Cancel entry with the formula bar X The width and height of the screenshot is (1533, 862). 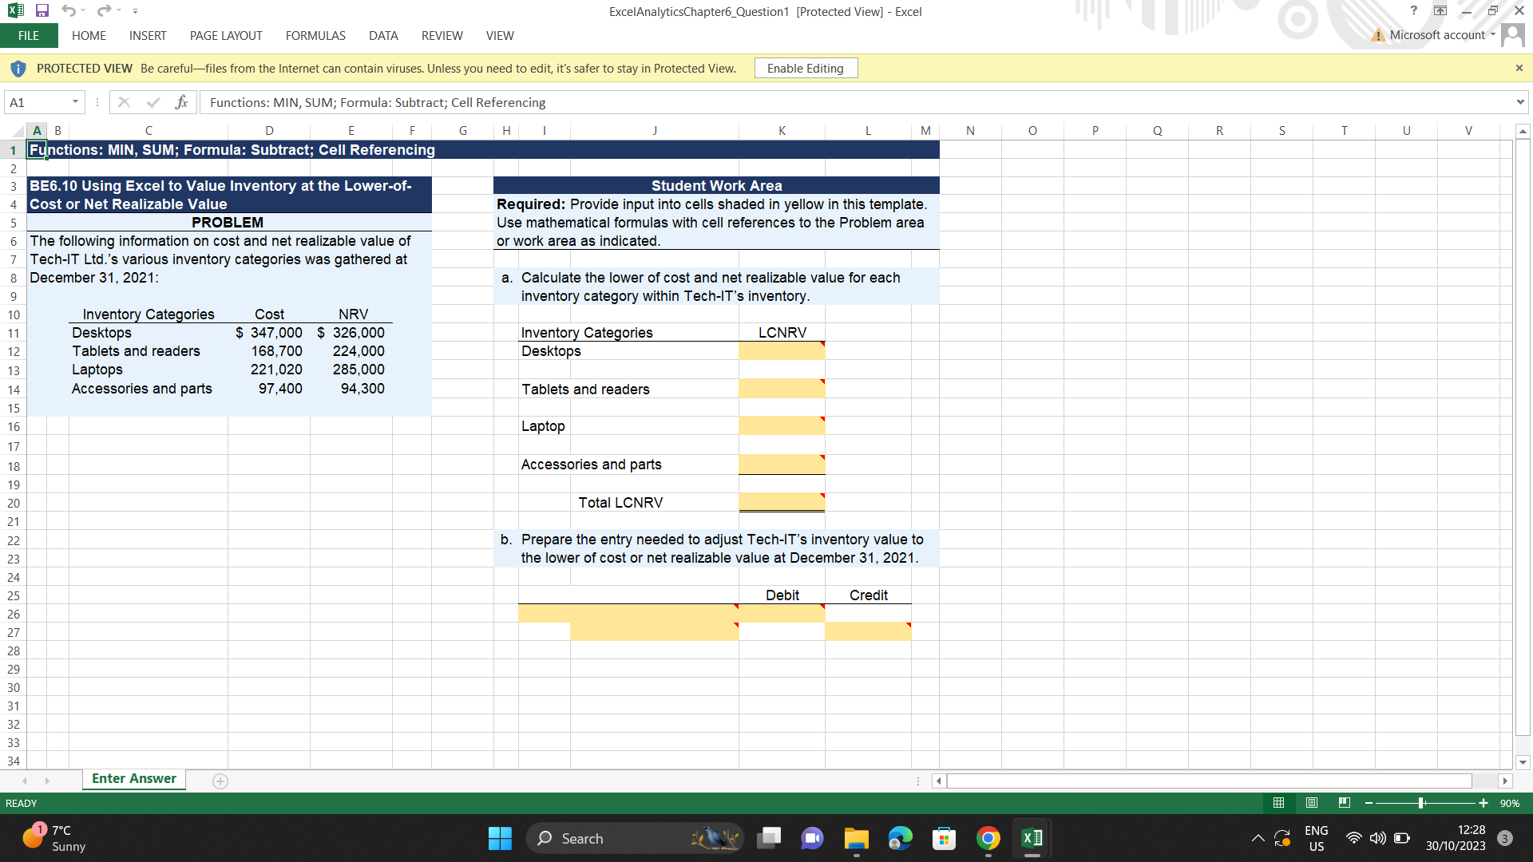pos(124,102)
